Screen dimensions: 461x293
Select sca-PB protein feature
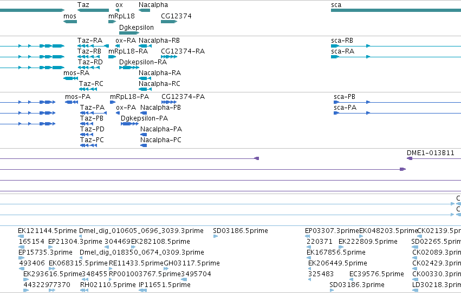(x=397, y=102)
